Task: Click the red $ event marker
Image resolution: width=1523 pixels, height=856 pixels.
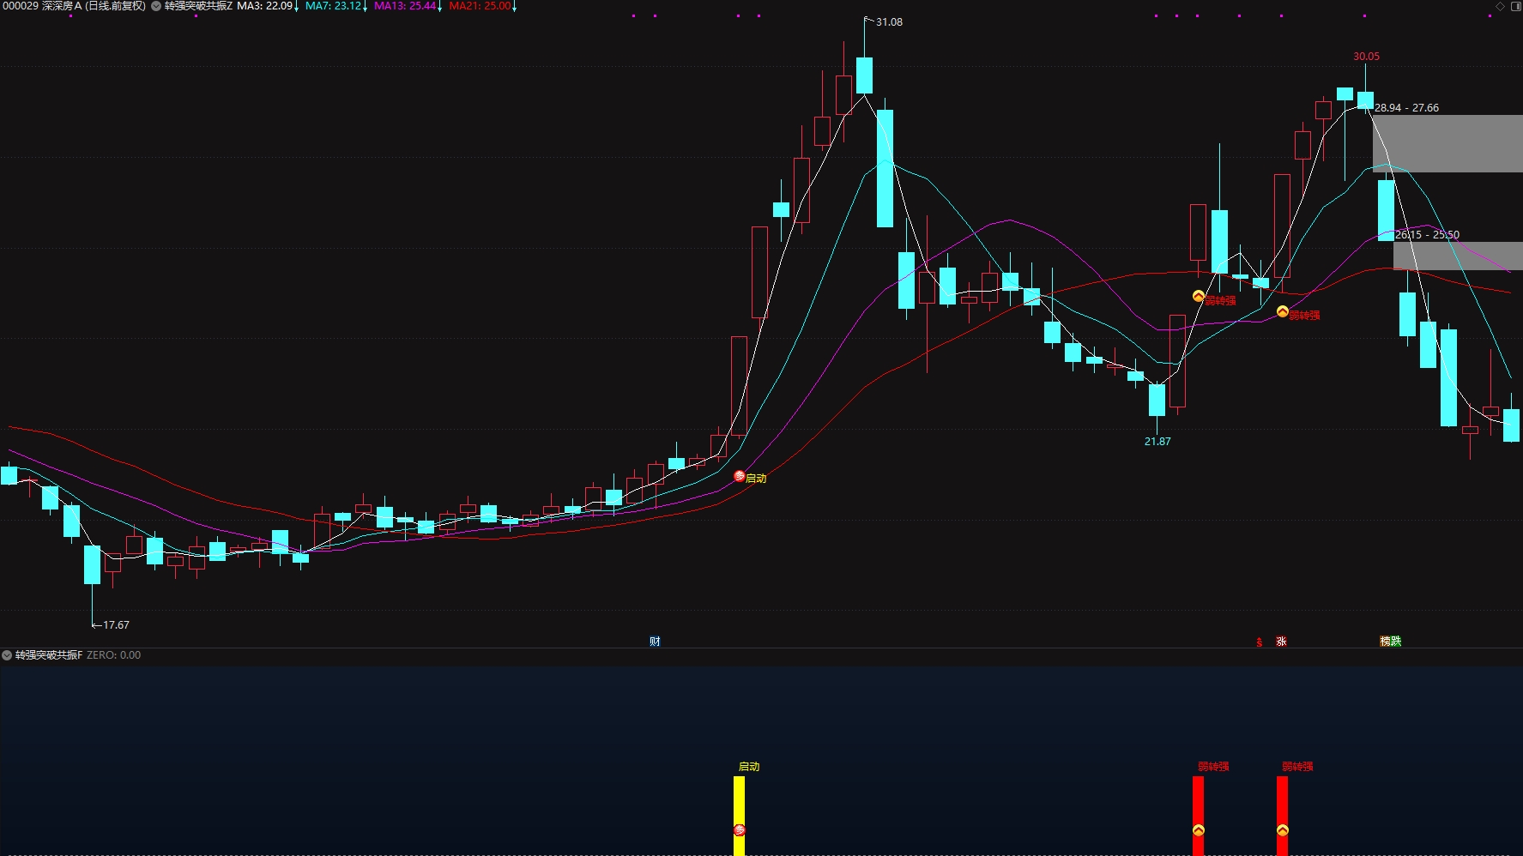Action: pyautogui.click(x=1260, y=642)
